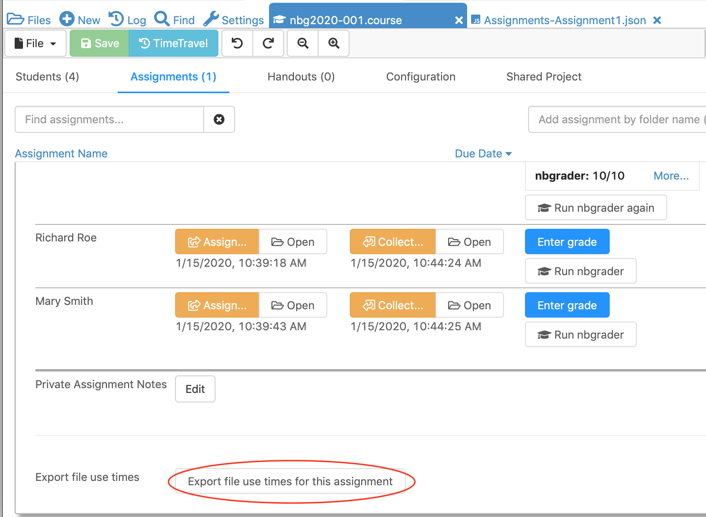Open the File dropdown menu
This screenshot has height=517, width=706.
[x=35, y=43]
